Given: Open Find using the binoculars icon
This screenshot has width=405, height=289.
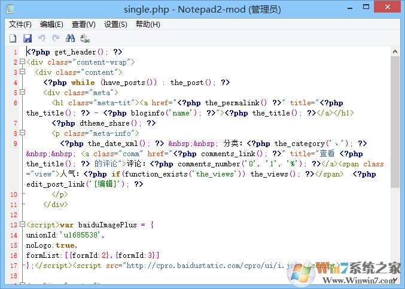Looking at the screenshot, I should (x=70, y=38).
